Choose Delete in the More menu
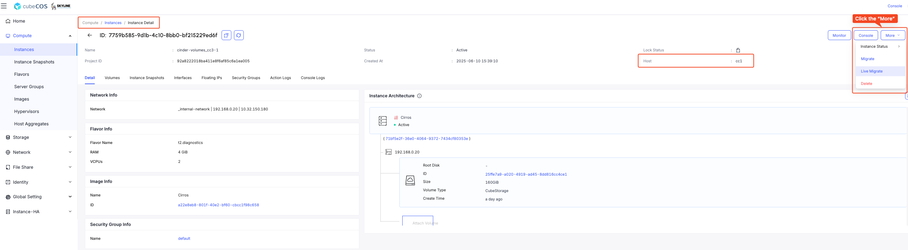The image size is (908, 250). coord(866,84)
